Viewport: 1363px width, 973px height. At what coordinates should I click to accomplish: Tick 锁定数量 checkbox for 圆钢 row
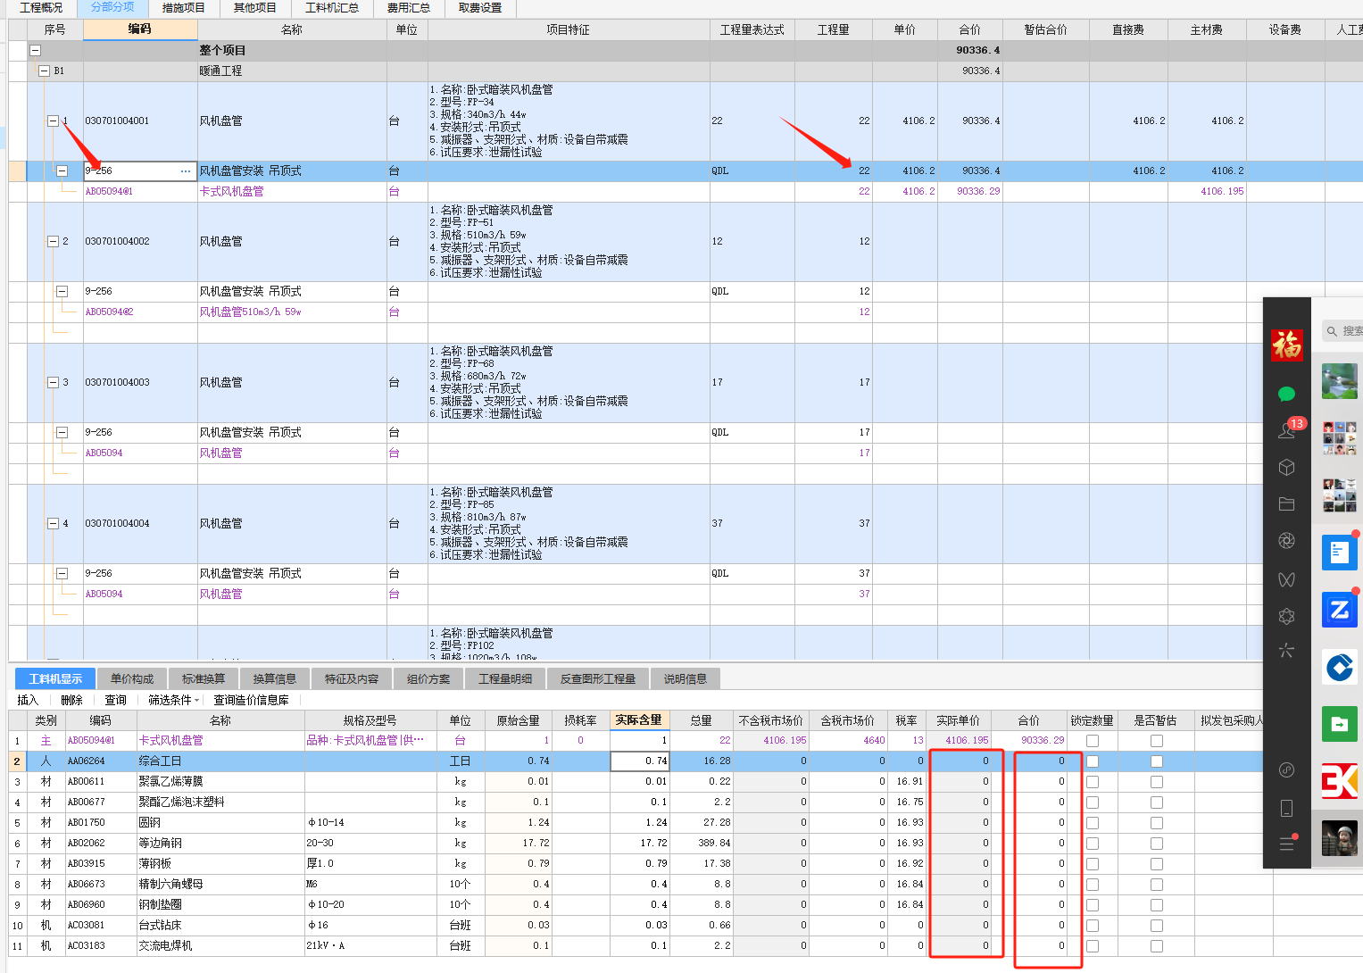1092,823
